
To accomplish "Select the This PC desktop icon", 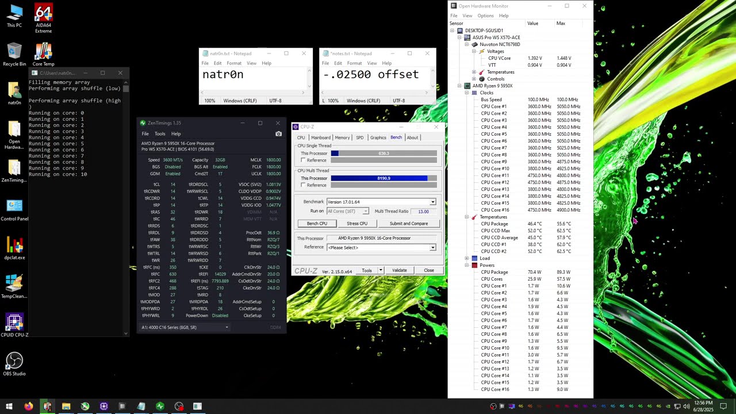I will 14,16.
